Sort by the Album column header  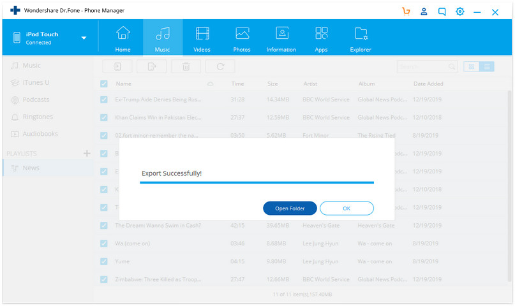click(x=366, y=84)
